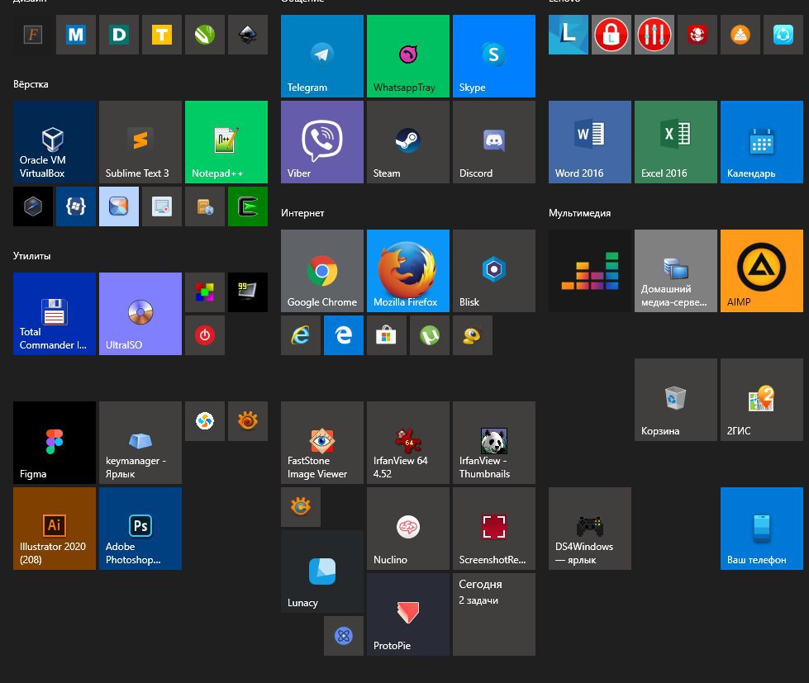Open the UltraISO tile
809x683 pixels.
click(x=140, y=314)
